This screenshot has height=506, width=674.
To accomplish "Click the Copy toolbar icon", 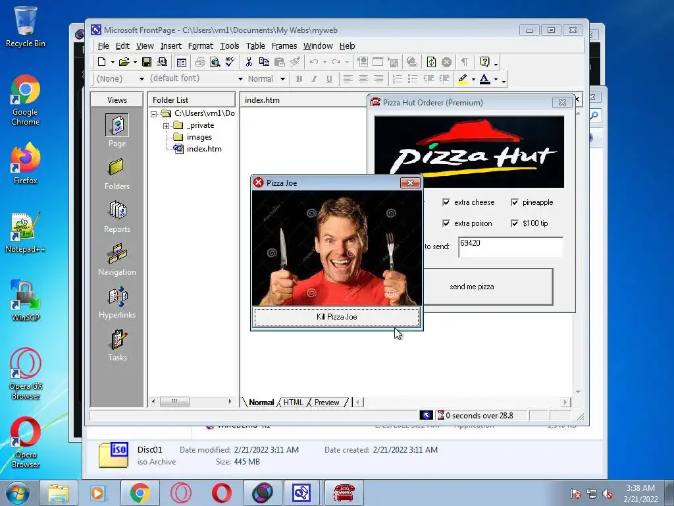I will [x=264, y=62].
